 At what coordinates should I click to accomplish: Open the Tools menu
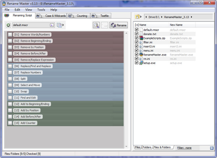tap(41, 10)
